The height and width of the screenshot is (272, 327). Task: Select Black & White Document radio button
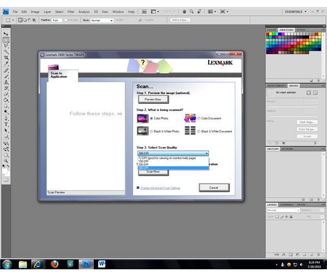pos(199,132)
